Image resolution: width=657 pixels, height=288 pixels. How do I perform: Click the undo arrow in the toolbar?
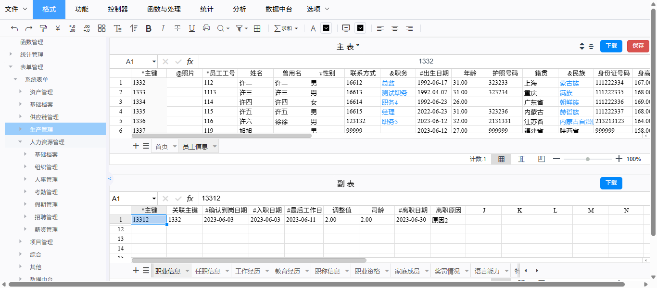[x=14, y=28]
